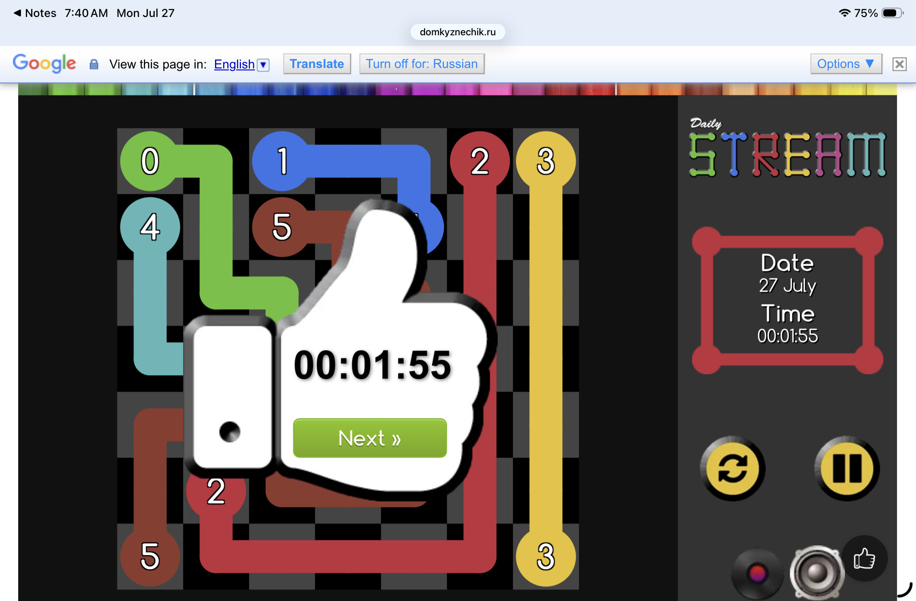Click the Wi-Fi status icon
916x601 pixels.
click(x=844, y=13)
